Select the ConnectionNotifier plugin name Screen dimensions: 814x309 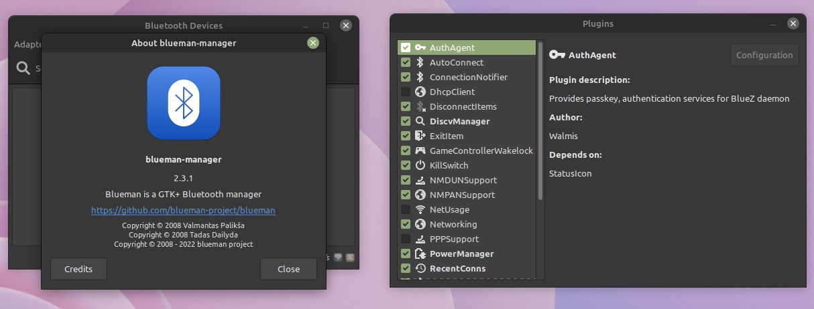(469, 77)
